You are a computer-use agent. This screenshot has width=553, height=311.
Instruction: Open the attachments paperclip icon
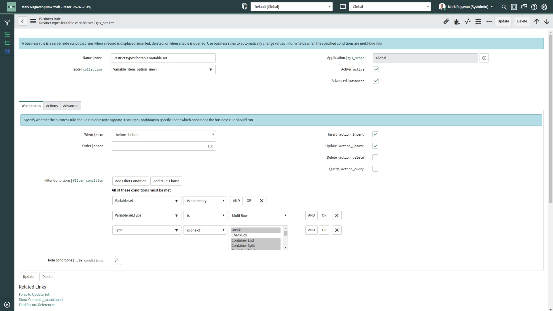tap(447, 21)
